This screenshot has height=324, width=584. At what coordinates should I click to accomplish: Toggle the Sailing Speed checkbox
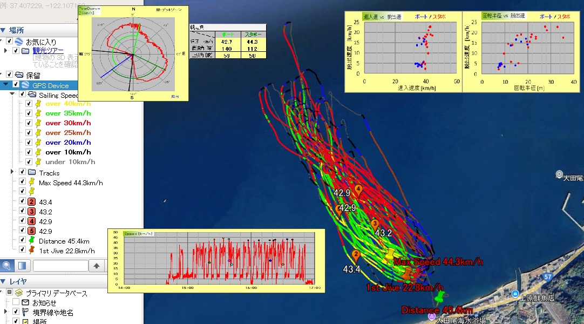[x=22, y=94]
